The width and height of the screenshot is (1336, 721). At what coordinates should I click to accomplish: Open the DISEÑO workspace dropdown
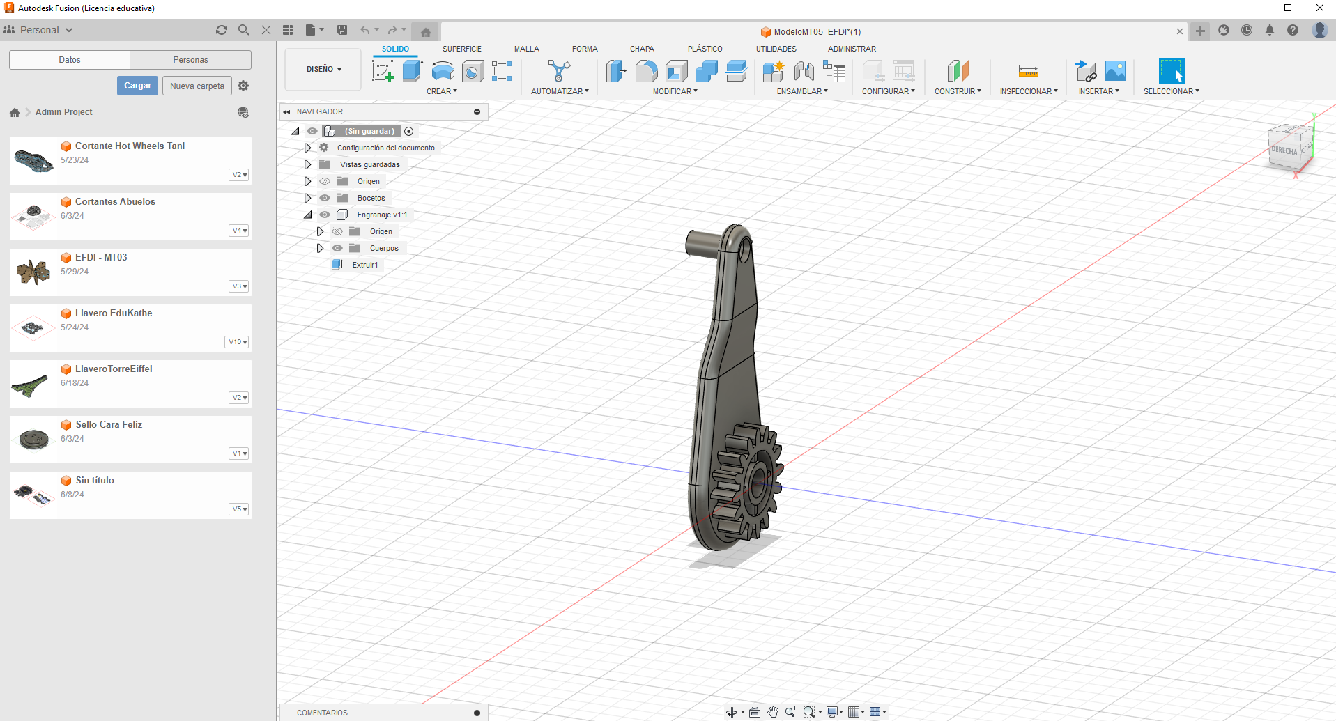click(323, 69)
